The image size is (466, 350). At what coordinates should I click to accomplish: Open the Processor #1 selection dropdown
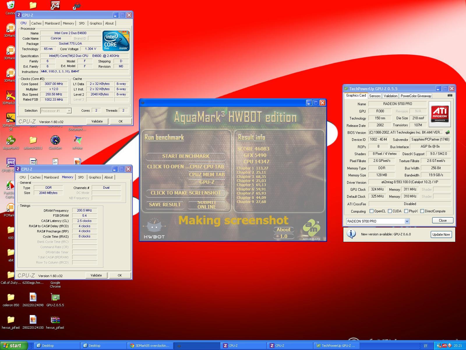coord(69,111)
